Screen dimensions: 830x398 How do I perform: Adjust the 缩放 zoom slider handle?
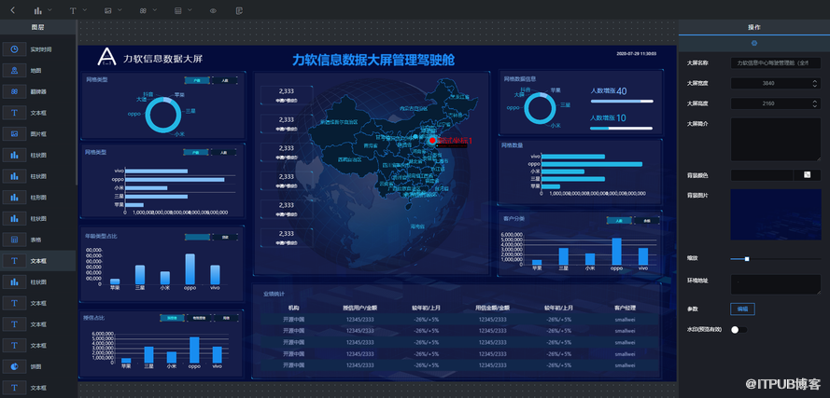[x=747, y=258]
